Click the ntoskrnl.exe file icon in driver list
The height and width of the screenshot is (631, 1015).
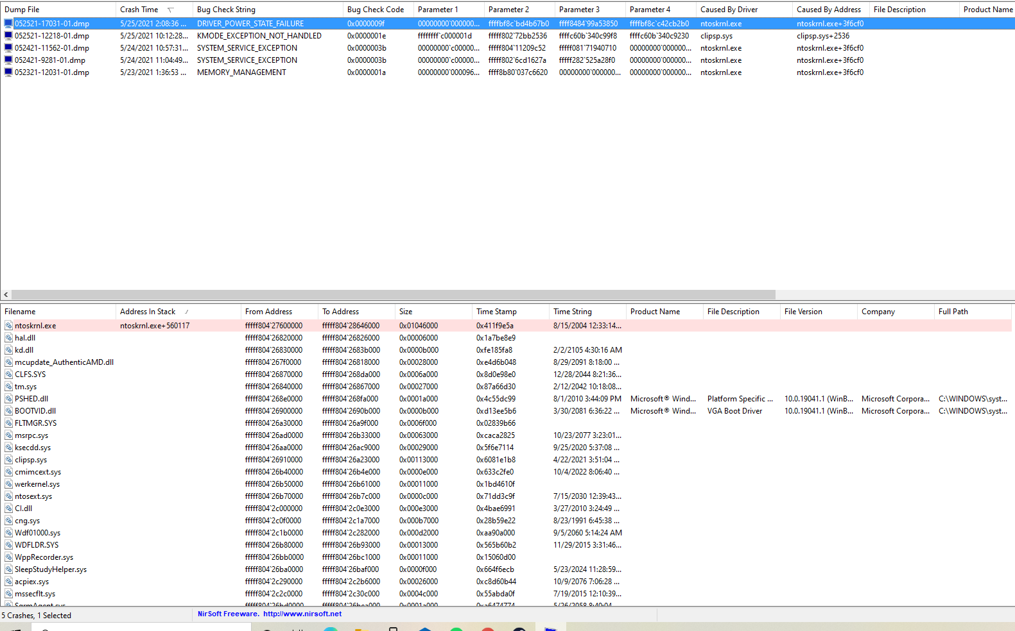point(9,326)
